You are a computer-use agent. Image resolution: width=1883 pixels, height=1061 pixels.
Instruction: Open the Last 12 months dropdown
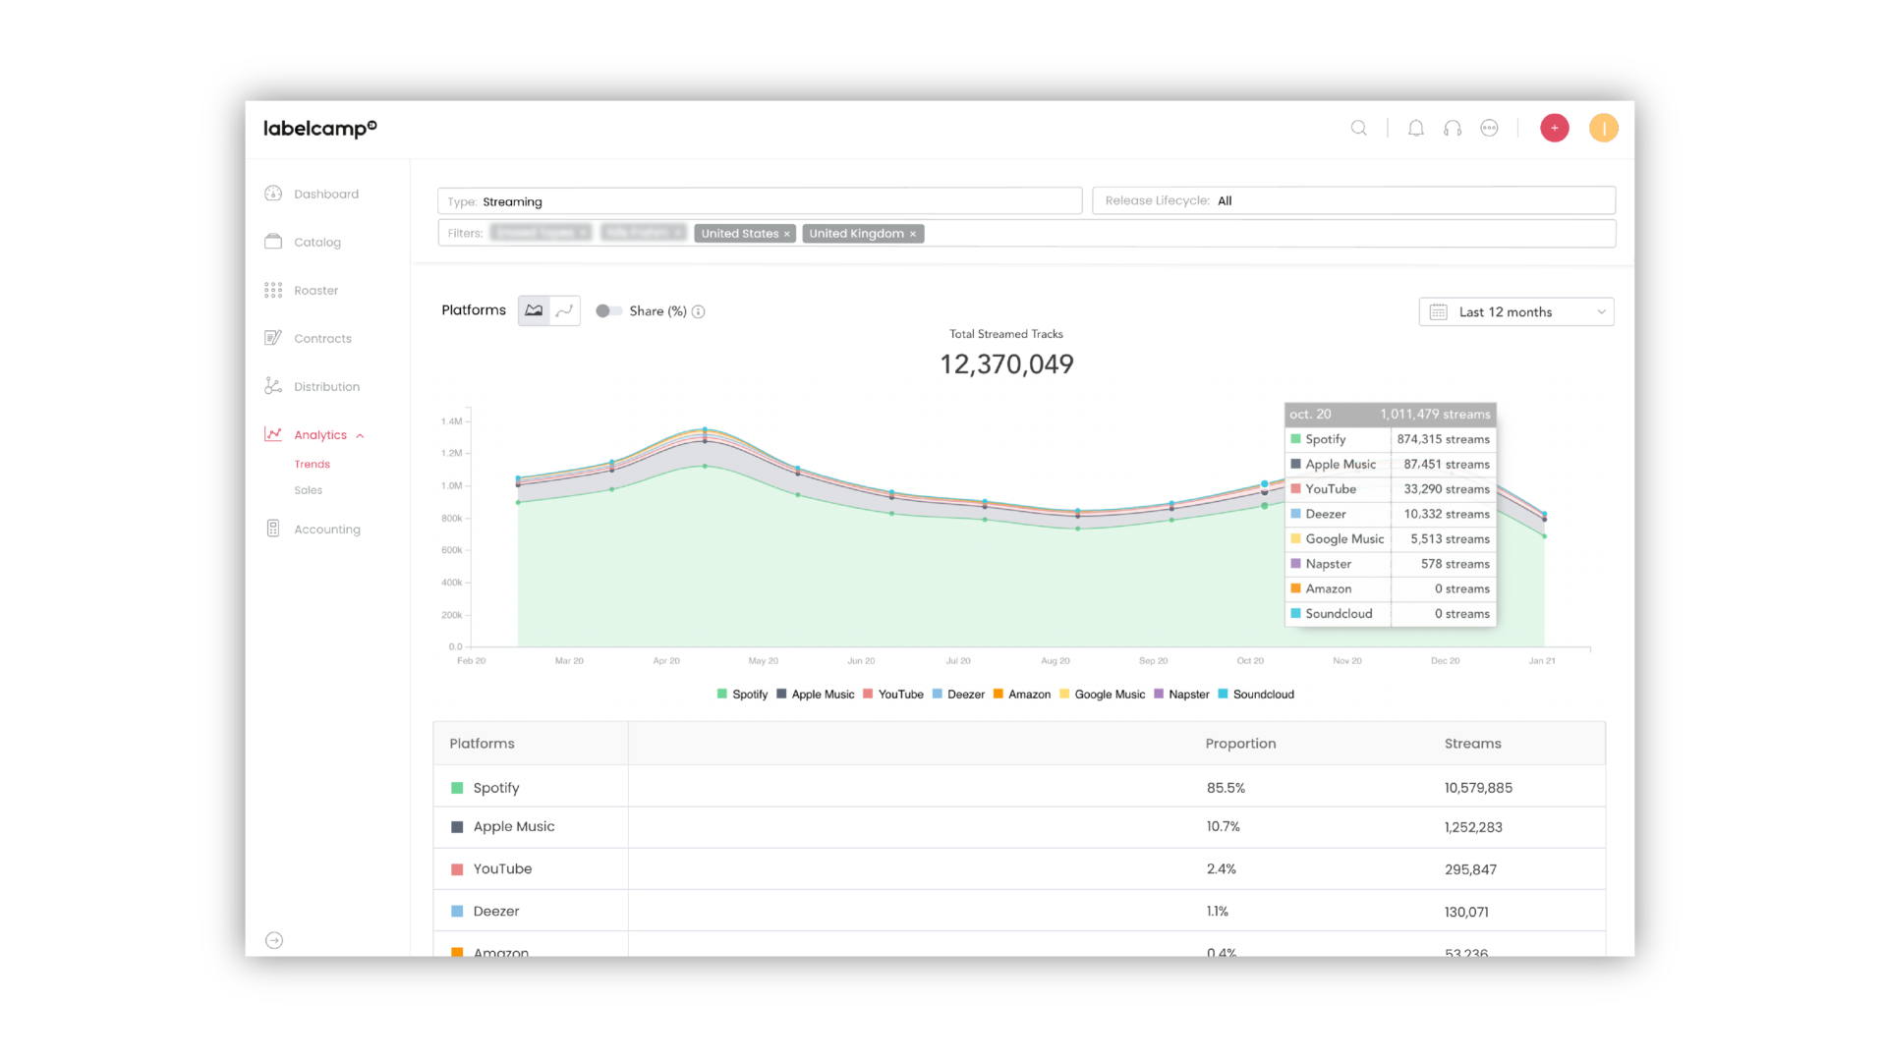coord(1515,311)
